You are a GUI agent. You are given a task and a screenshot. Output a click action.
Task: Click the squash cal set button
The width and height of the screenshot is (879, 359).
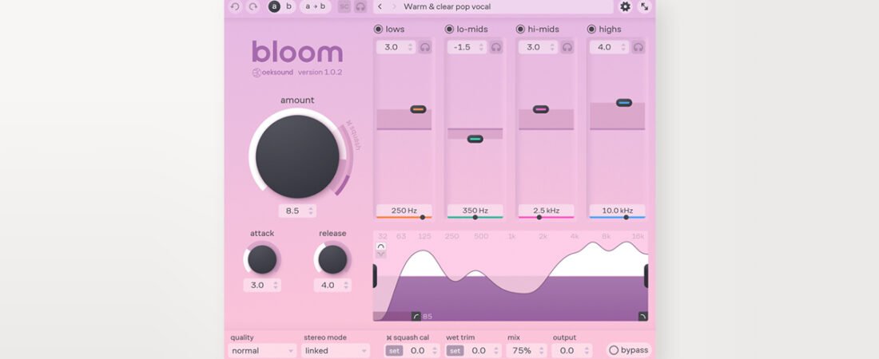tap(395, 350)
